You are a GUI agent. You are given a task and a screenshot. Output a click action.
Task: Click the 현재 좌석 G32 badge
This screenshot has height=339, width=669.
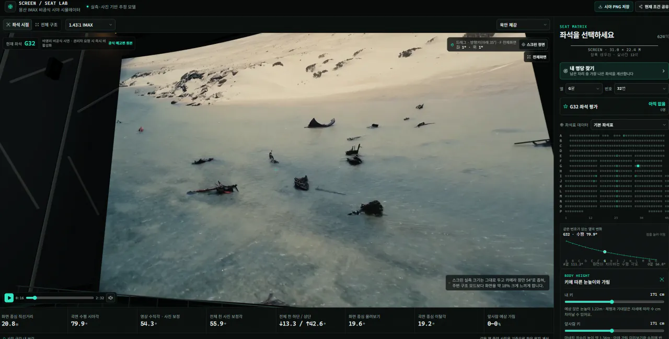(x=20, y=43)
